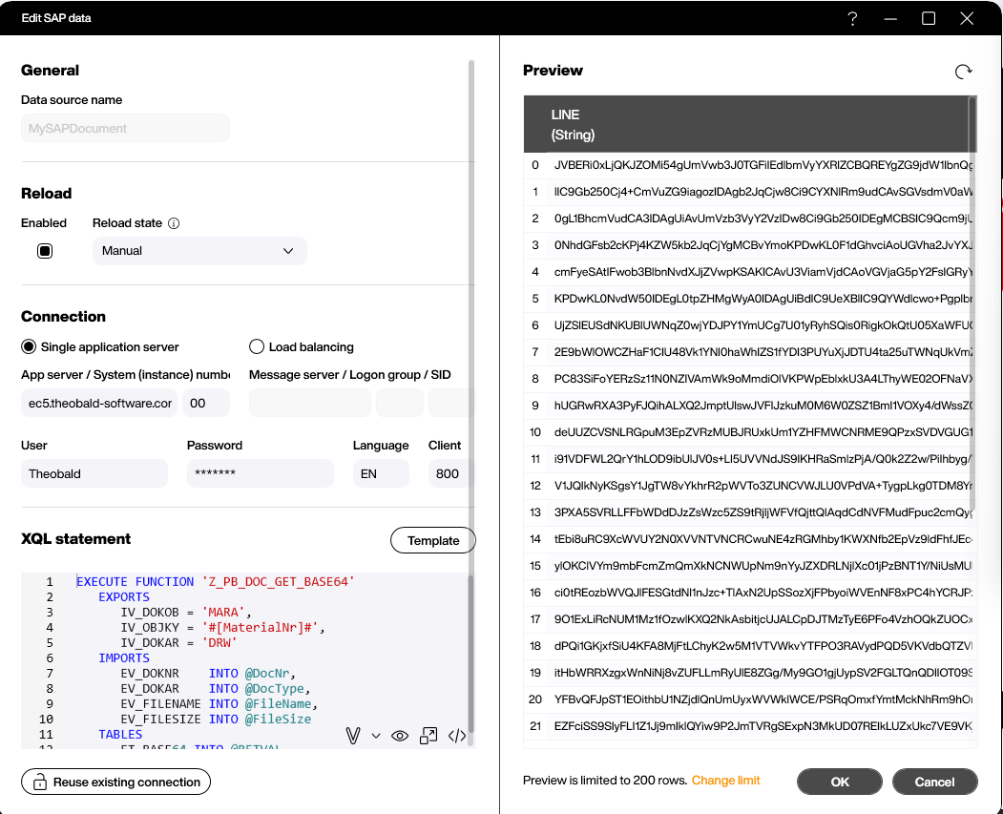Select preview row 0 starting JVBERi0x

[x=750, y=165]
